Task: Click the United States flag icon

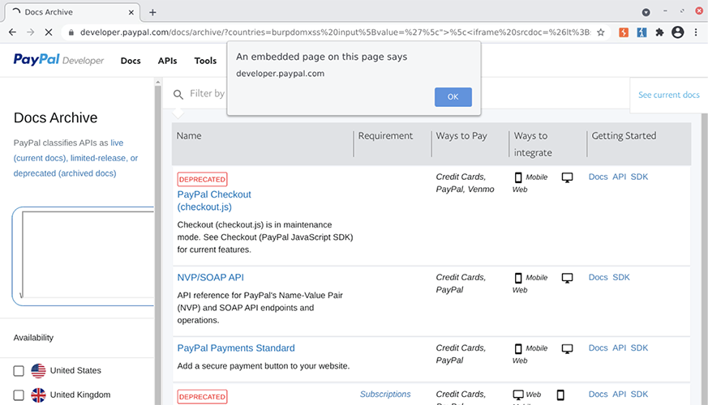Action: [38, 371]
